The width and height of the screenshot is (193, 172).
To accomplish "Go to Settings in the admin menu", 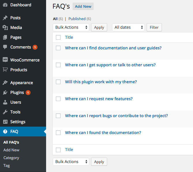I will pyautogui.click(x=18, y=122).
